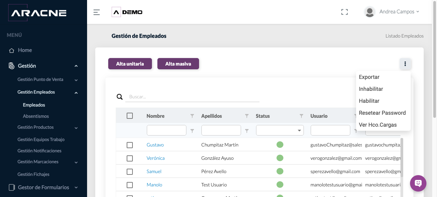The image size is (437, 197).
Task: Click the Chumpitaz Martín surname cell
Action: (220, 145)
